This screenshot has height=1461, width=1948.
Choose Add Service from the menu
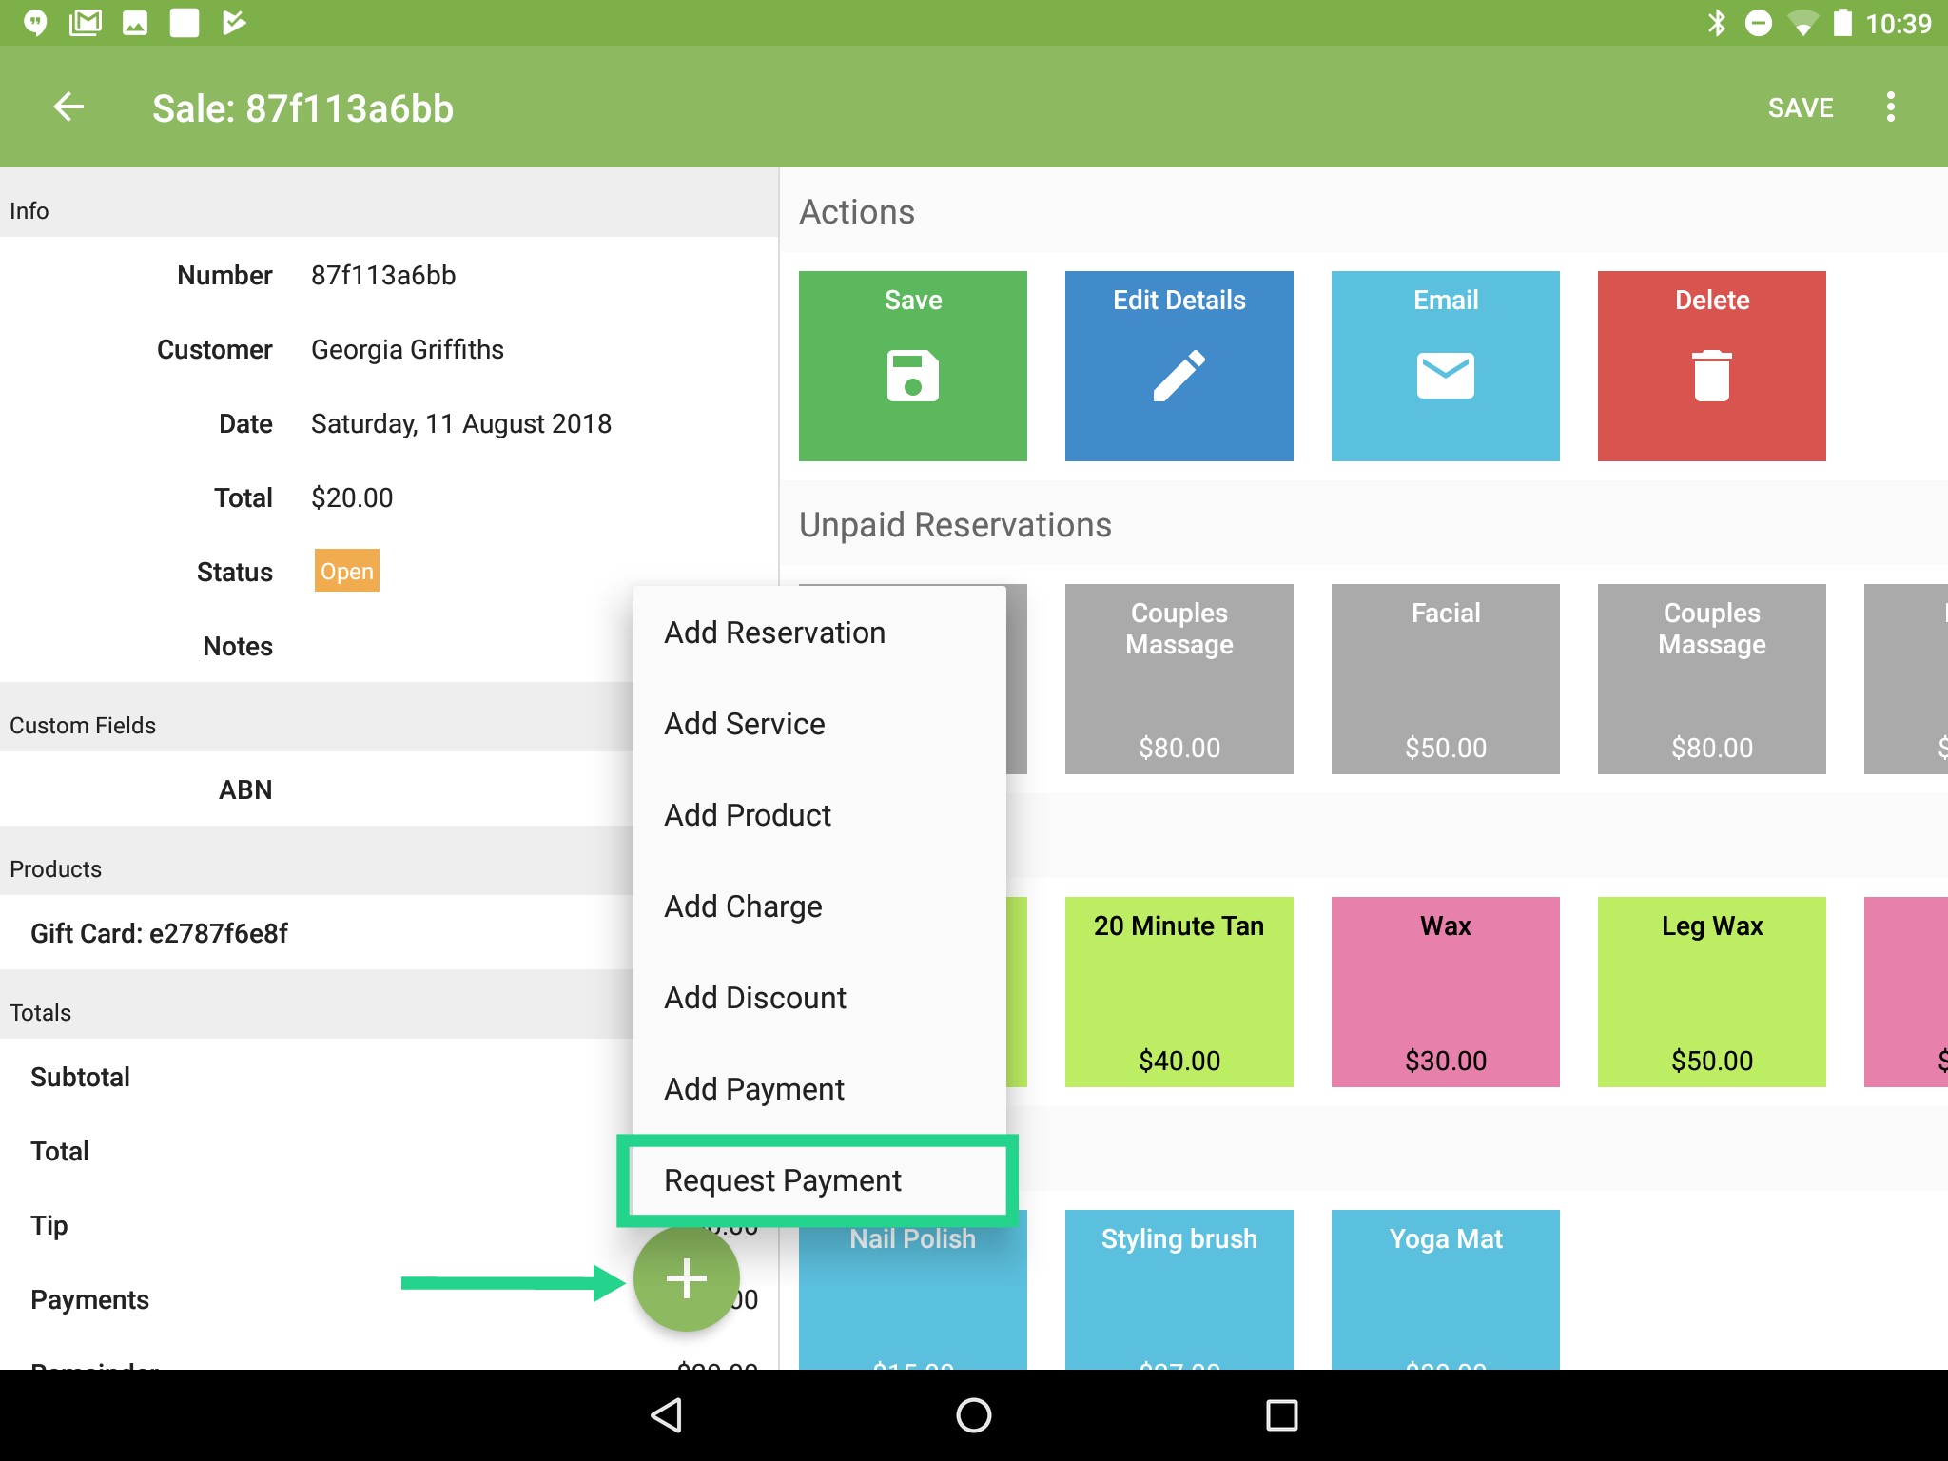(x=819, y=724)
